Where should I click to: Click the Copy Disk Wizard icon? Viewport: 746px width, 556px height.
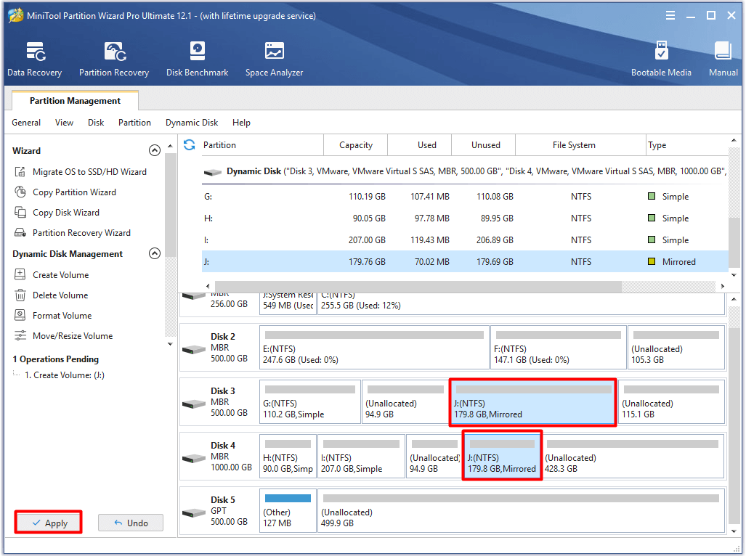click(20, 213)
